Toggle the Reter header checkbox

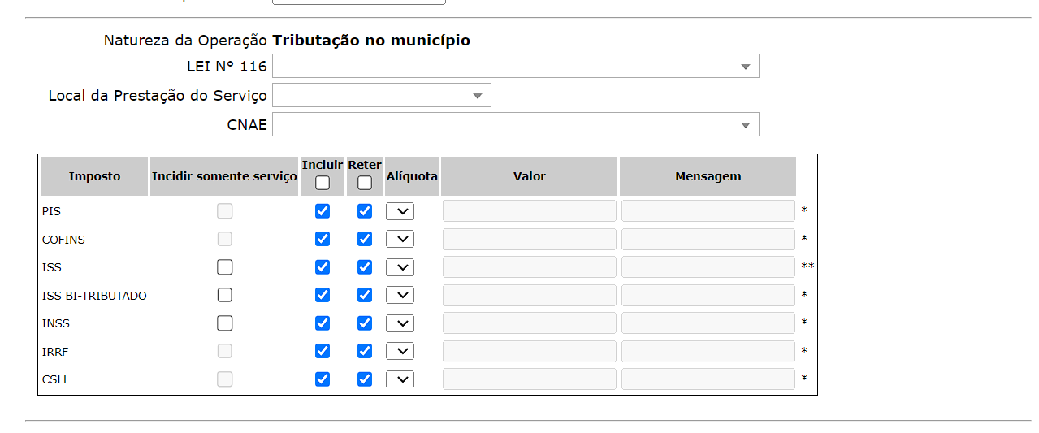[365, 183]
